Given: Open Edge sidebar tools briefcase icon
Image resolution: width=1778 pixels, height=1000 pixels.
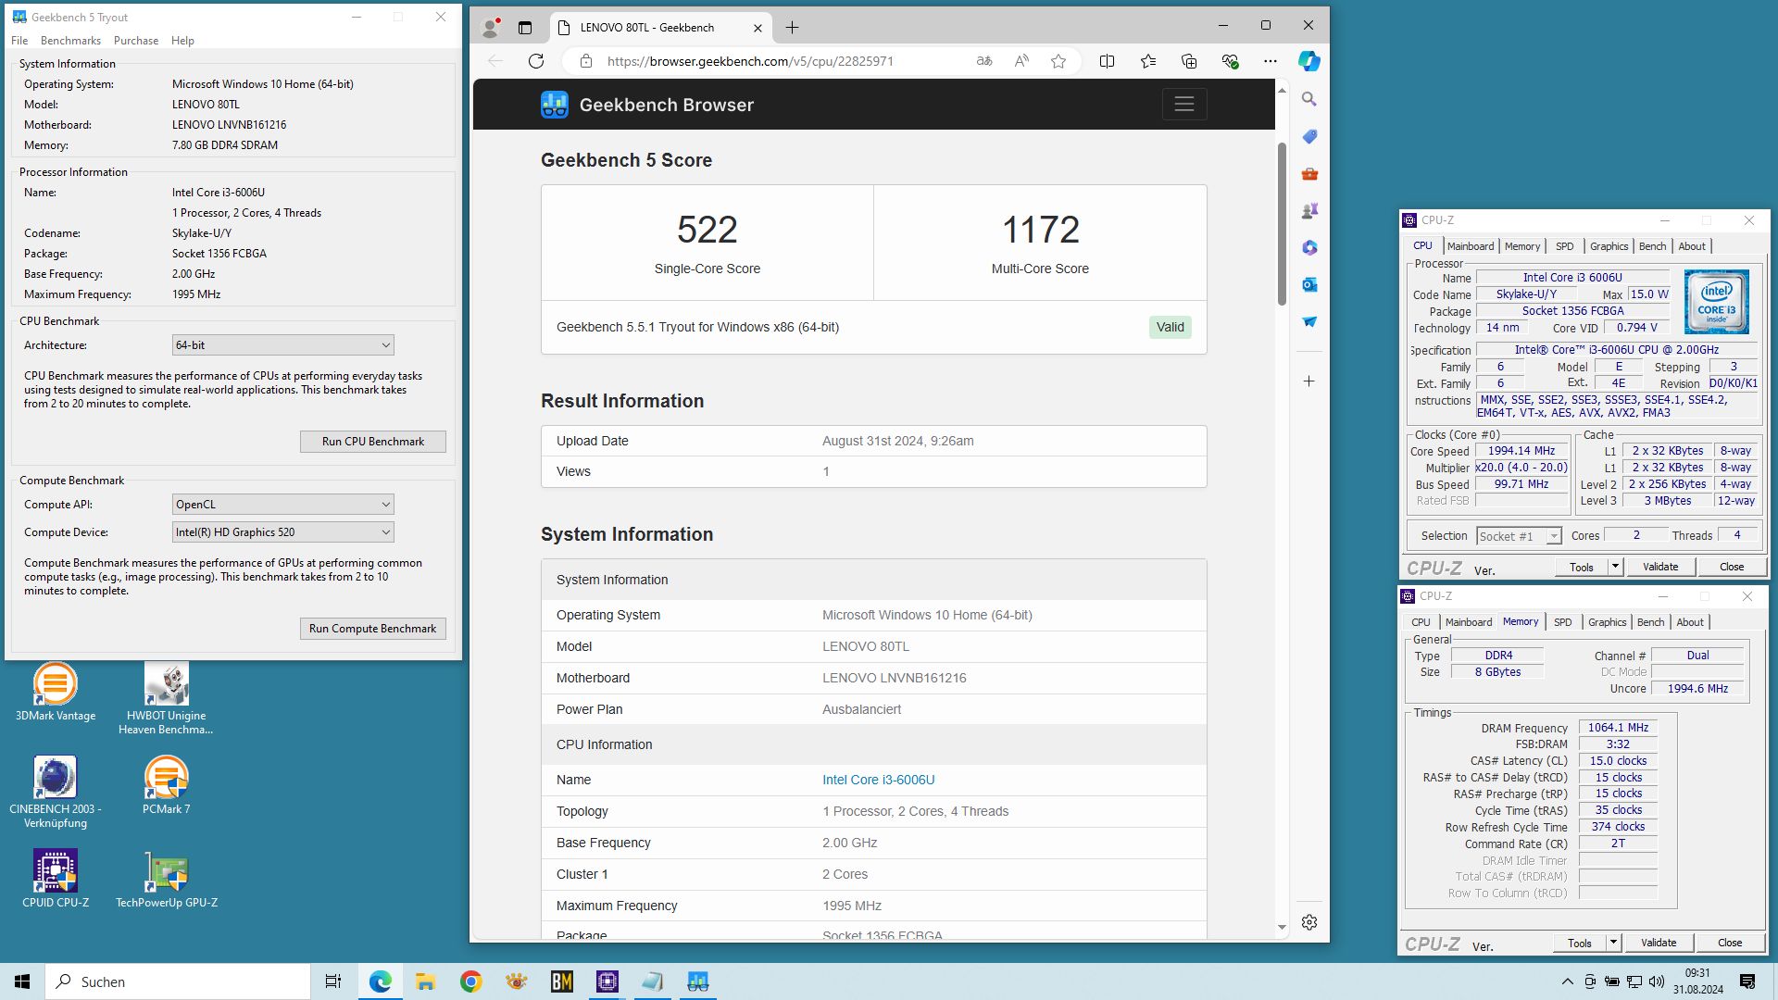Looking at the screenshot, I should point(1309,173).
